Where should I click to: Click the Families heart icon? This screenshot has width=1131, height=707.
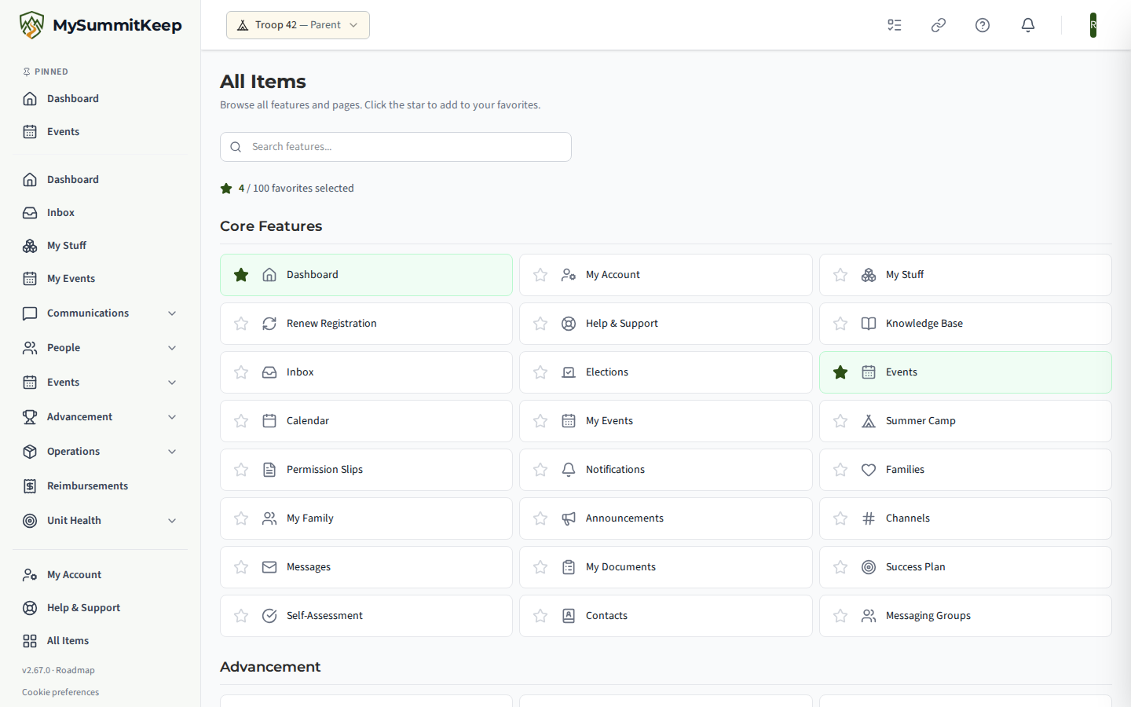click(869, 470)
